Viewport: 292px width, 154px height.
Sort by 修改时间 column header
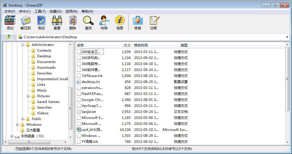(x=146, y=45)
